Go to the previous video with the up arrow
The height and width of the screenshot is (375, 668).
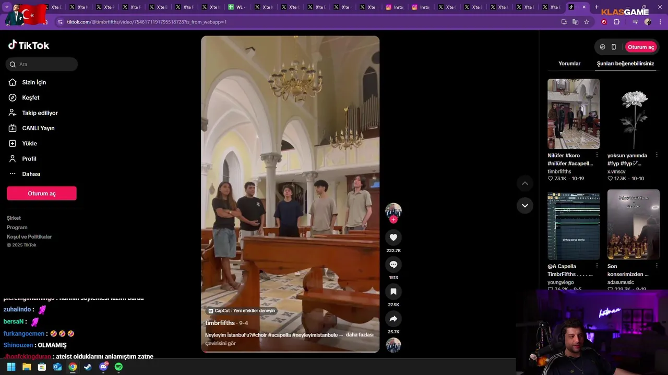[525, 183]
